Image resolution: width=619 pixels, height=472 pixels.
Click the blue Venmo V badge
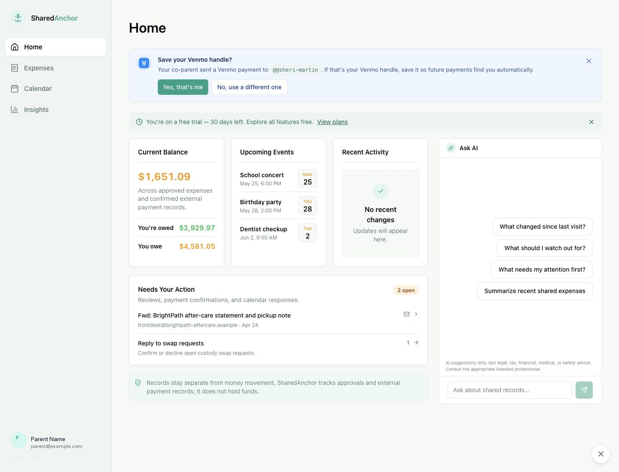[x=144, y=63]
